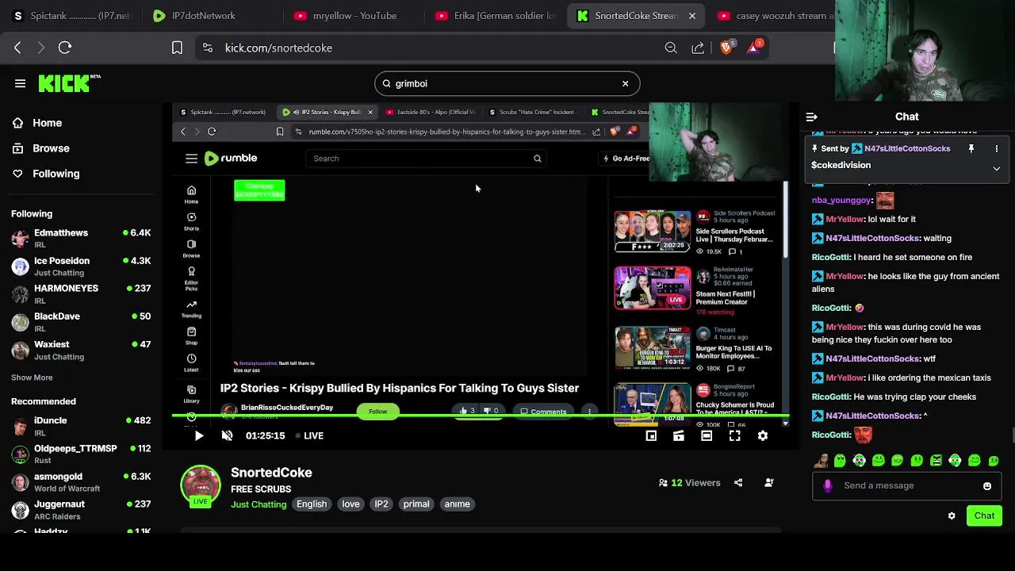Image resolution: width=1015 pixels, height=571 pixels.
Task: Jump to LIVE in the player
Action: [309, 435]
